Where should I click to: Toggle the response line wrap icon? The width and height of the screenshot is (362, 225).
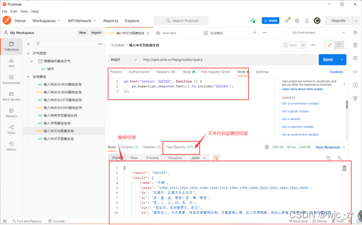[x=216, y=158]
